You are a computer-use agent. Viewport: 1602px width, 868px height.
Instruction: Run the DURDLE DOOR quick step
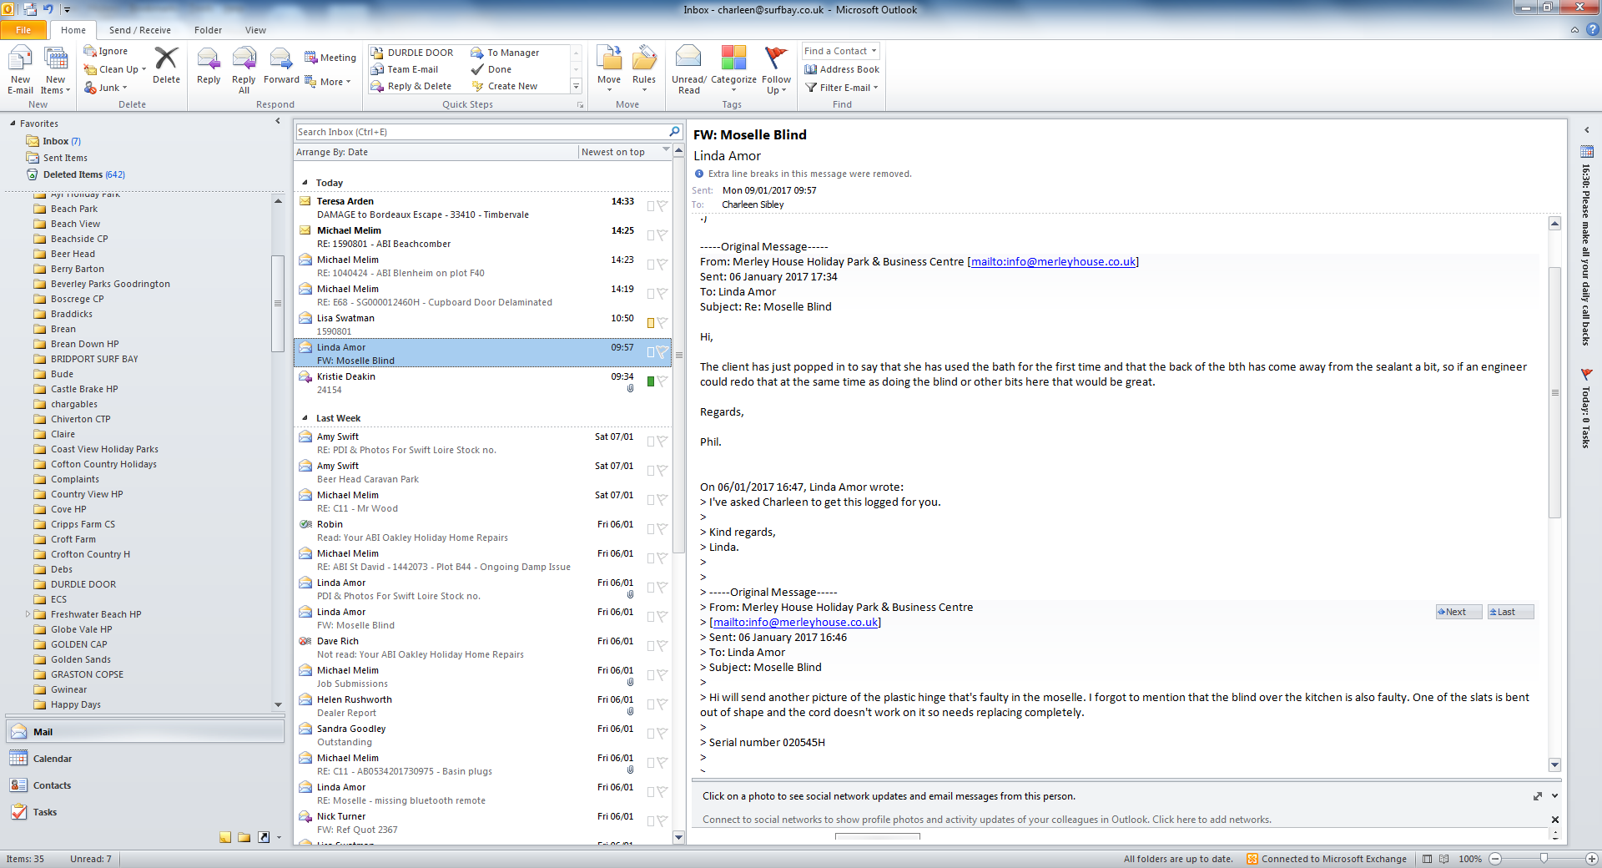(412, 53)
